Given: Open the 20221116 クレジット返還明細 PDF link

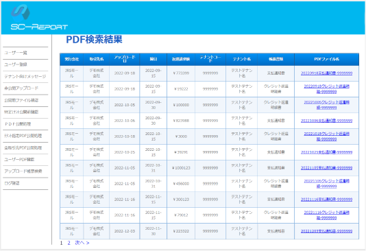Looking at the screenshot, I should tap(326, 215).
